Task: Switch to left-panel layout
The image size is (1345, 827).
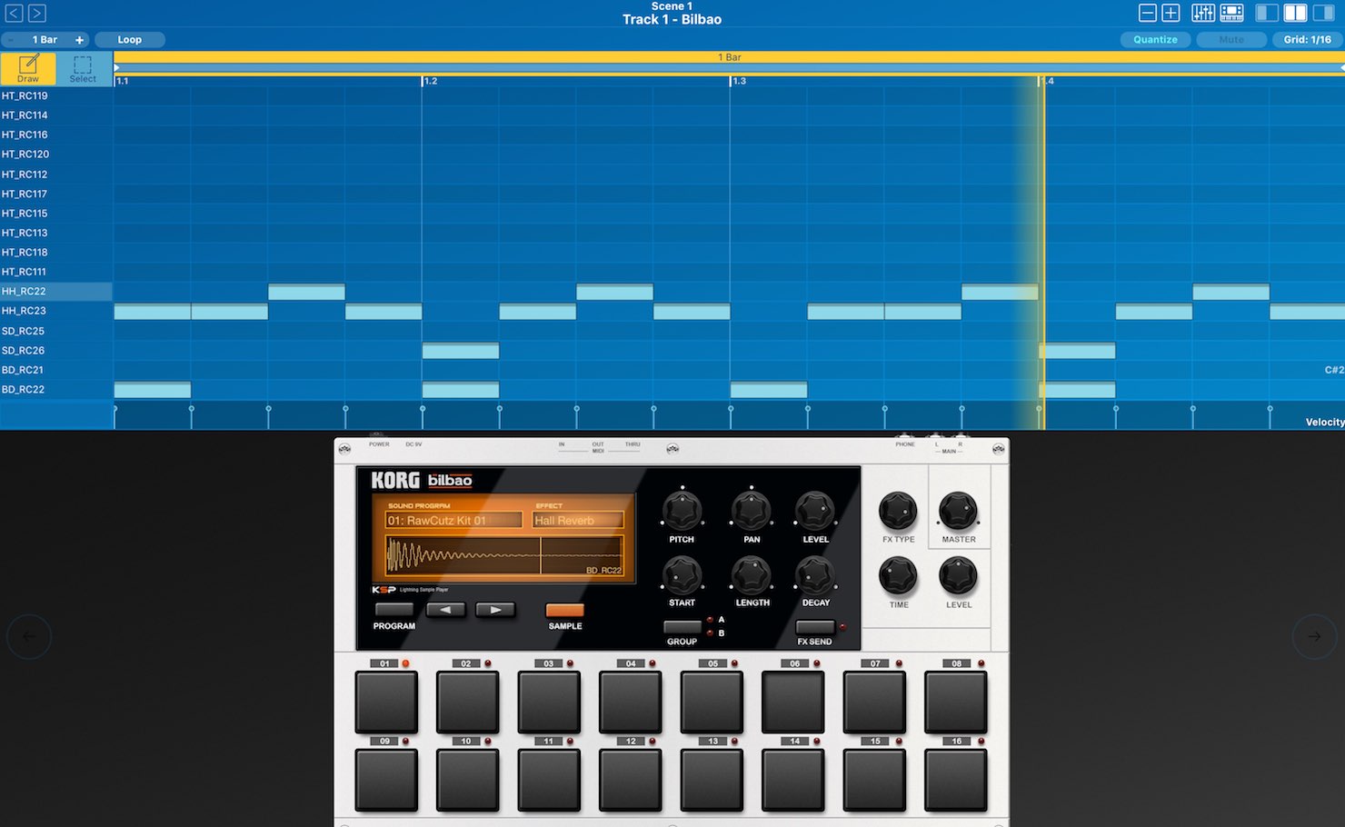Action: click(1267, 13)
